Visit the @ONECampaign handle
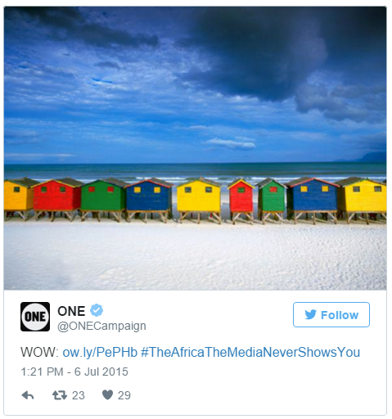Viewport: 392px width, 419px height. 101,327
